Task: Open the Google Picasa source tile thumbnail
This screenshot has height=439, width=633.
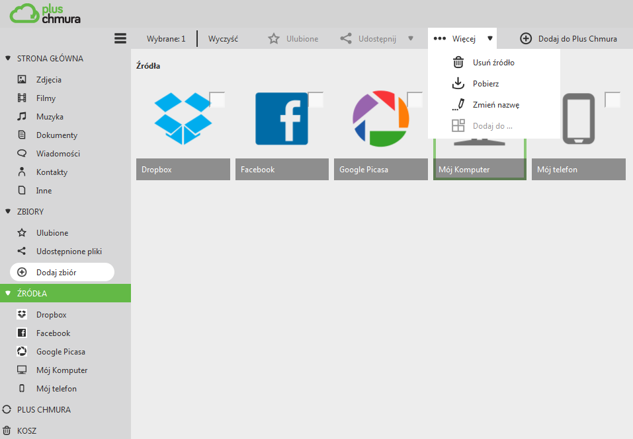Action: tap(381, 118)
